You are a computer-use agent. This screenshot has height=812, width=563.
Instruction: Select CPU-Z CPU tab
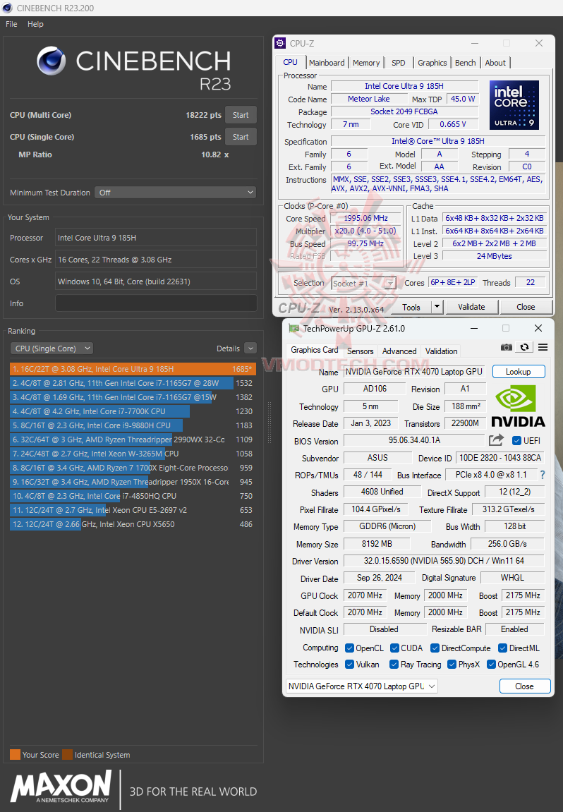click(290, 62)
